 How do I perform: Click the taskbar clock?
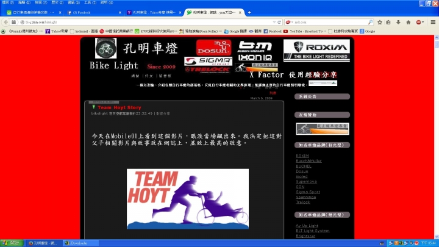[428, 243]
